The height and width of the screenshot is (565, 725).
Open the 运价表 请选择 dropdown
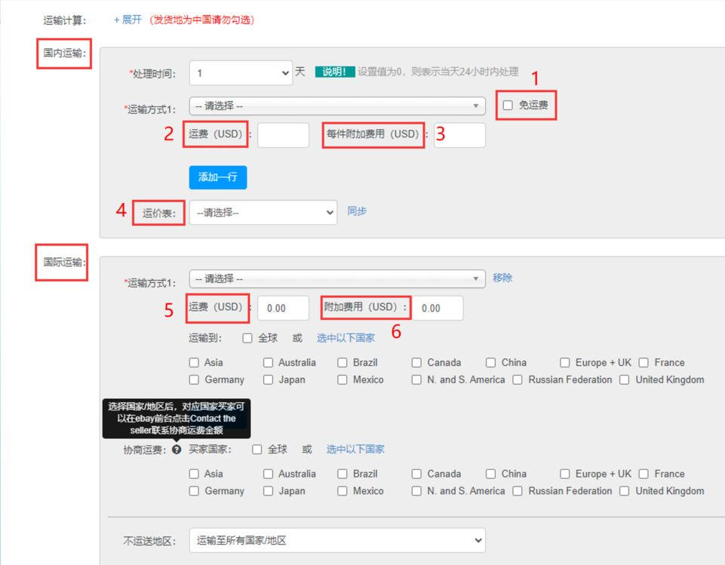pos(263,213)
